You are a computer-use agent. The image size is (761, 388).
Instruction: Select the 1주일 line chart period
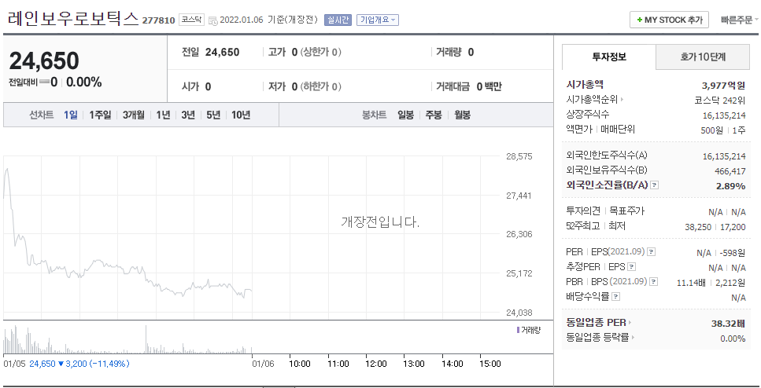[x=100, y=115]
